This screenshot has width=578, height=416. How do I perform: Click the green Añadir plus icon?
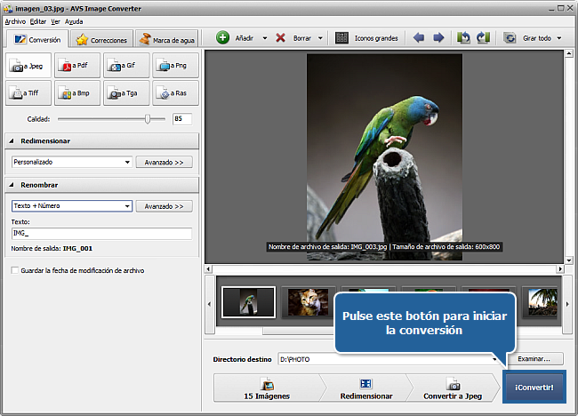[222, 37]
